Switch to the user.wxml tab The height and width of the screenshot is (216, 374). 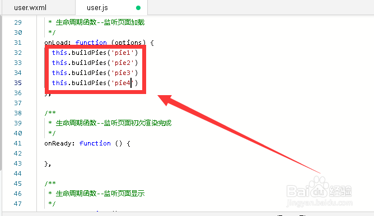[x=30, y=8]
